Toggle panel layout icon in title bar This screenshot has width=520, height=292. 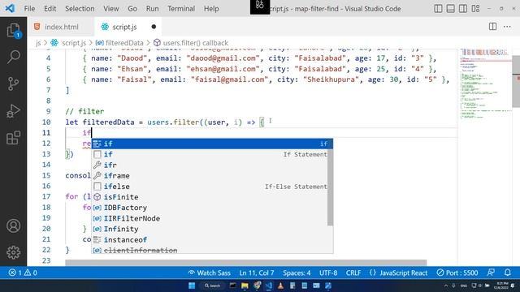[x=450, y=9]
